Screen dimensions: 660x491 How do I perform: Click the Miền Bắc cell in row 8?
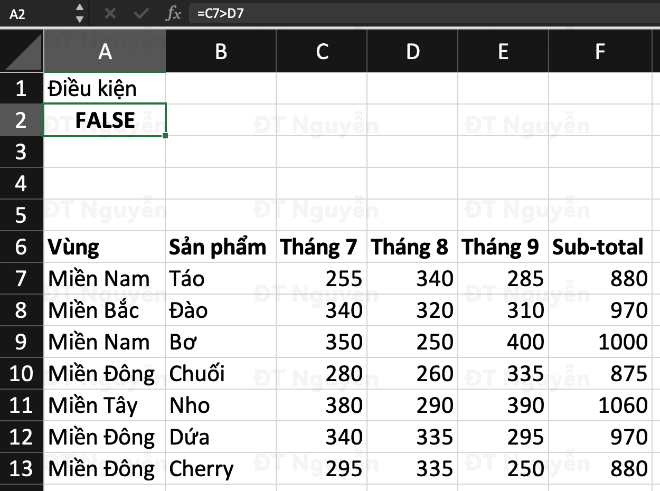[x=104, y=310]
